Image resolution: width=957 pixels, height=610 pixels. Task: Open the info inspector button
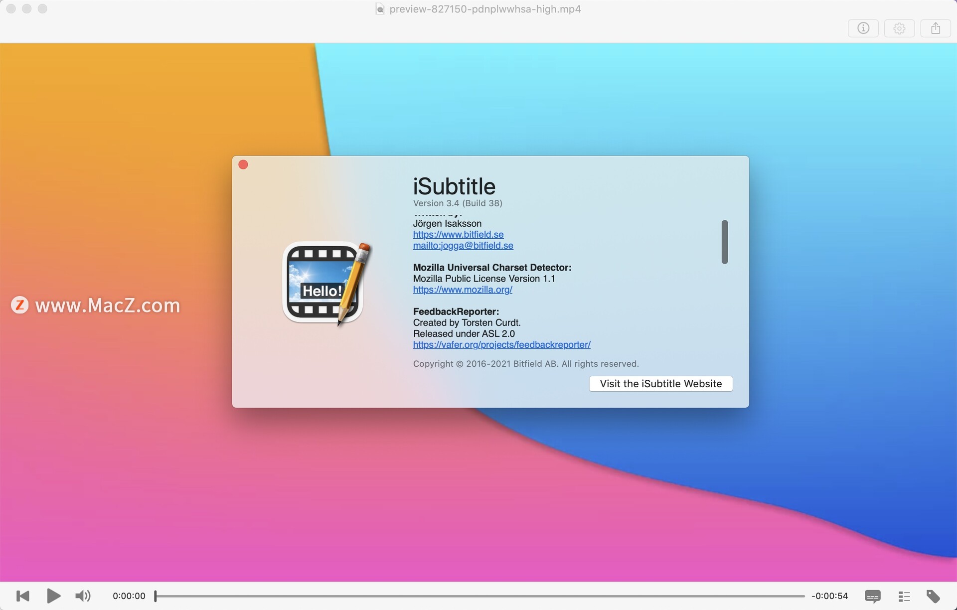click(863, 28)
